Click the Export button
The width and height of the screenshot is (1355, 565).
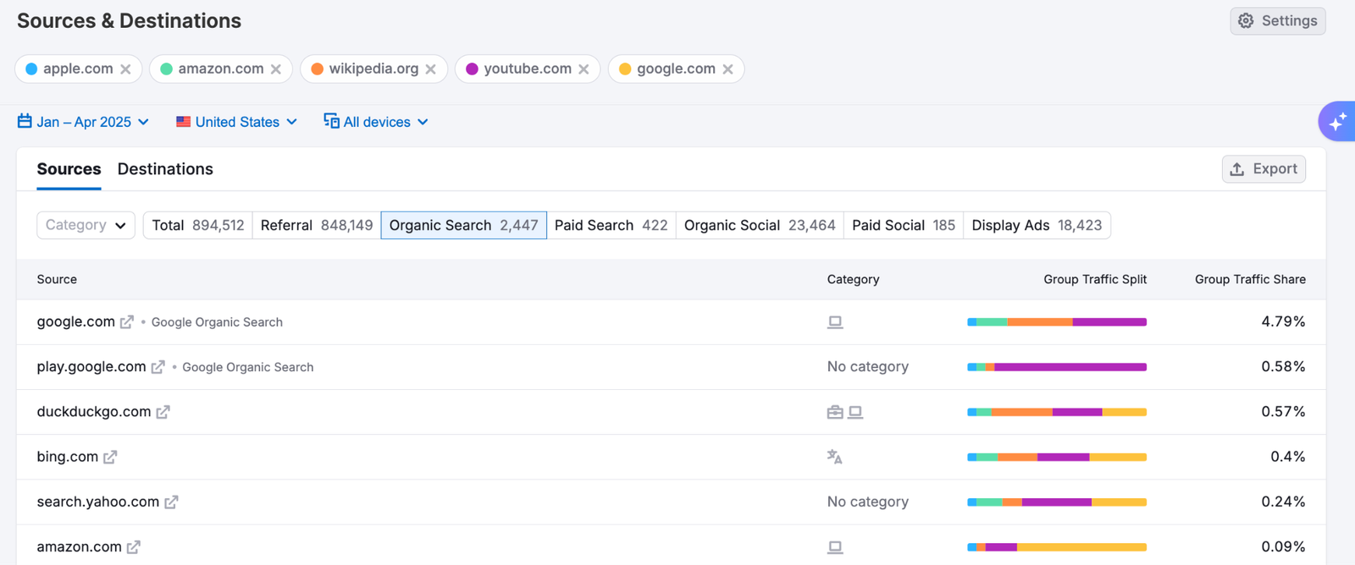point(1264,169)
